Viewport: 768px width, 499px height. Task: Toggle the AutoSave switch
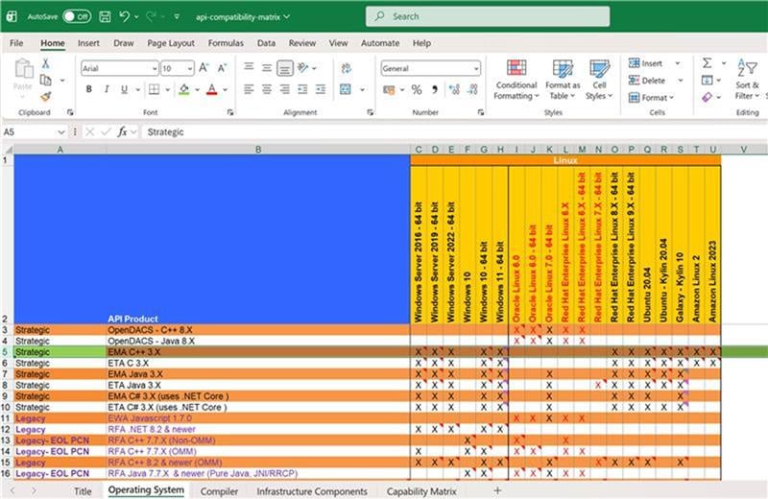pos(77,16)
